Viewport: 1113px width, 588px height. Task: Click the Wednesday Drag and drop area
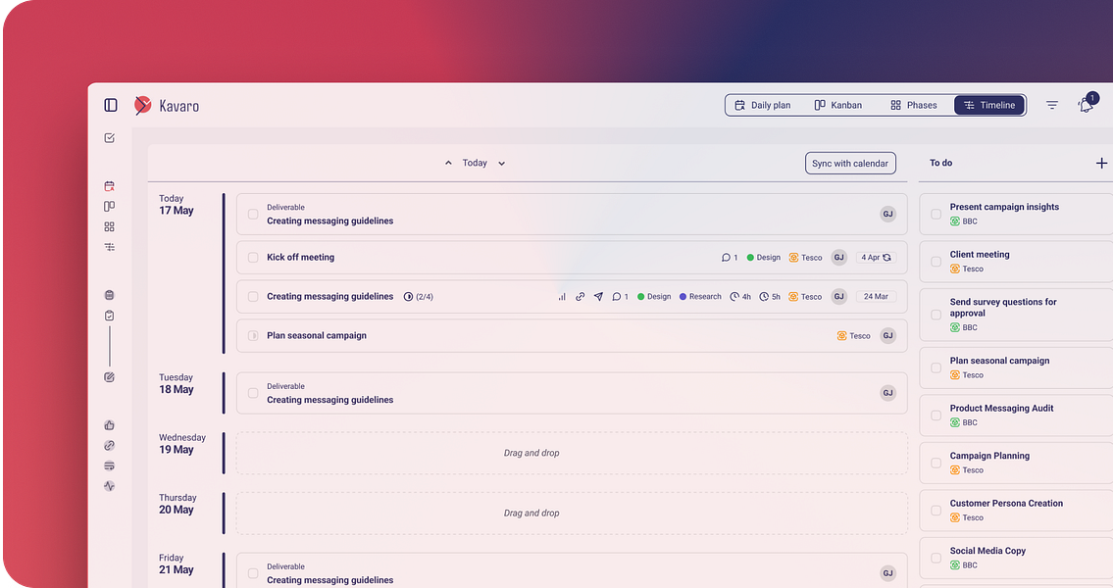(572, 453)
